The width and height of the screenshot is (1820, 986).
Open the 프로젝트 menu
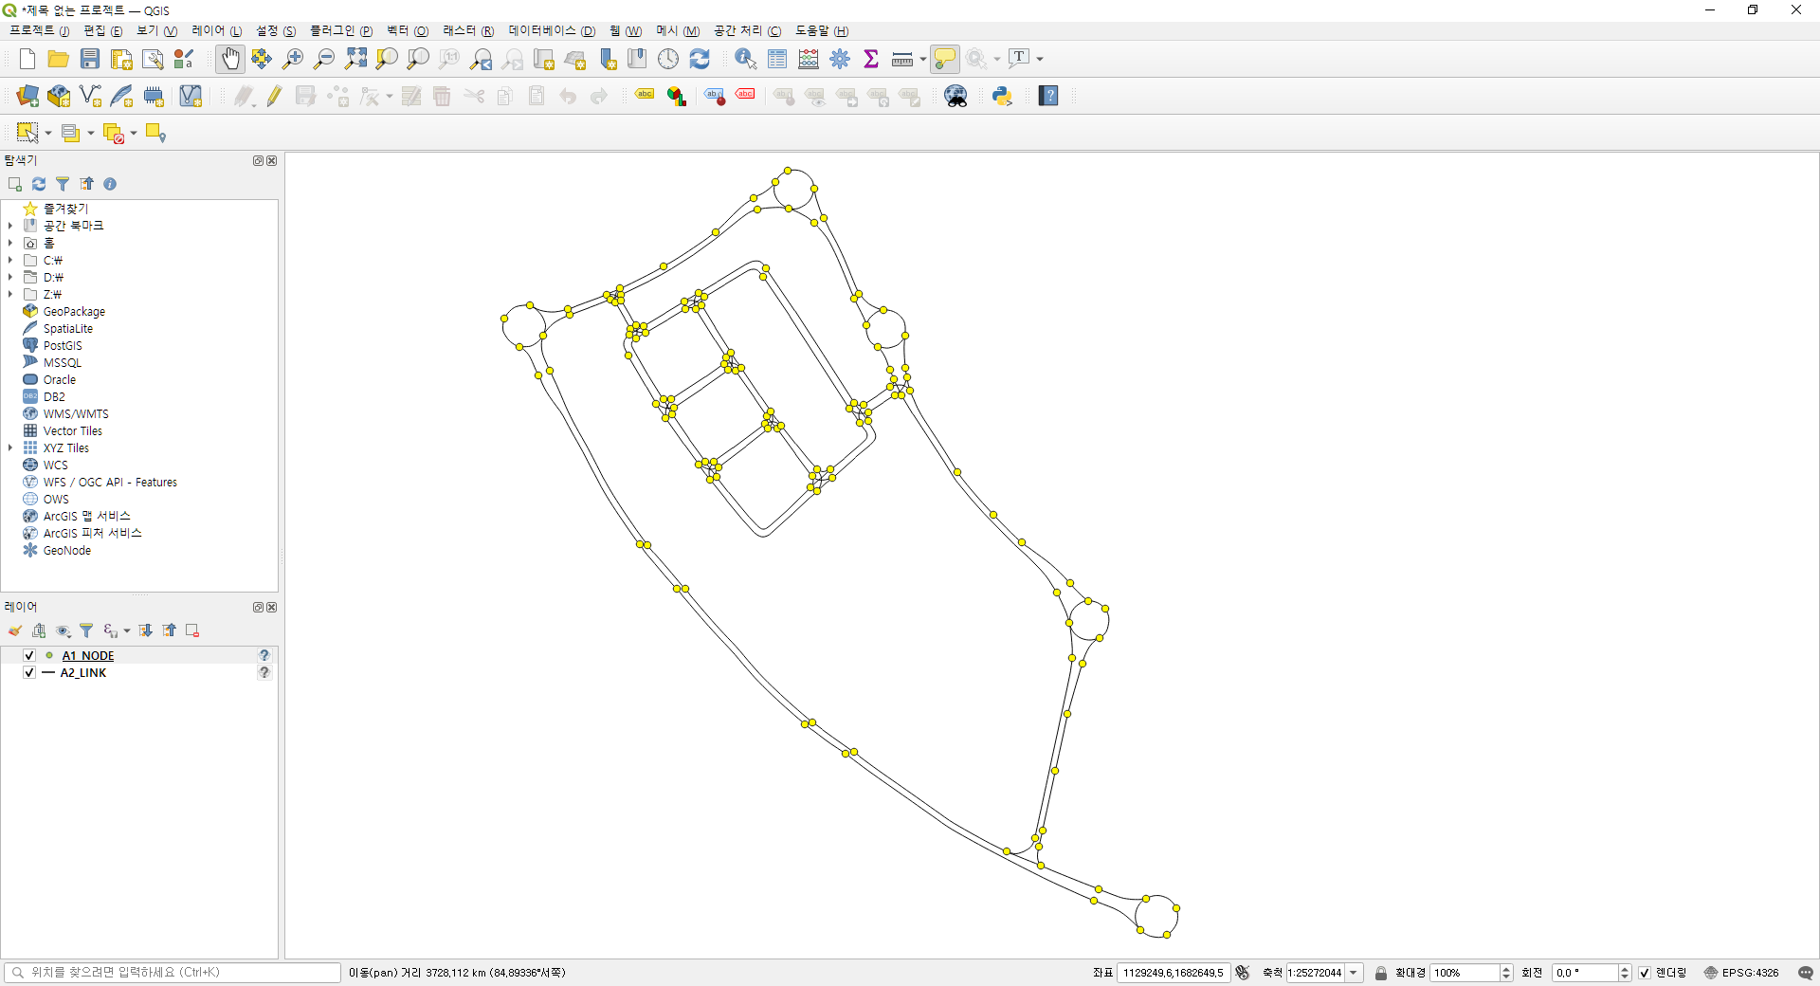click(39, 31)
